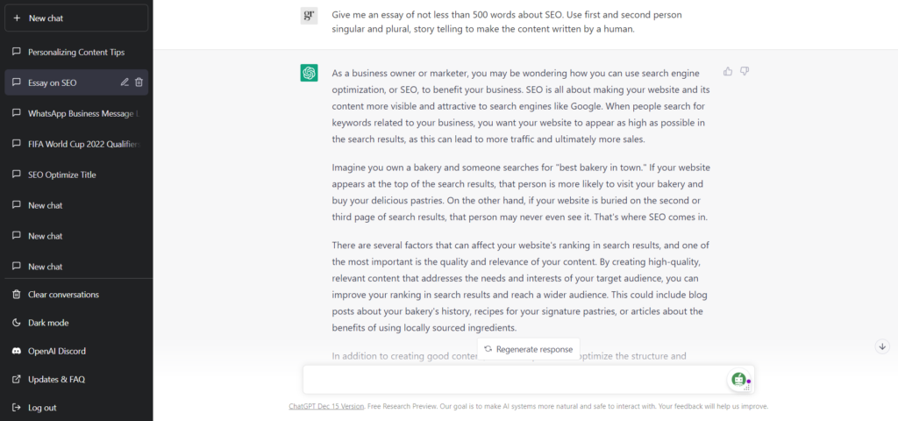This screenshot has width=898, height=421.
Task: Focus the message input field
Action: point(516,380)
